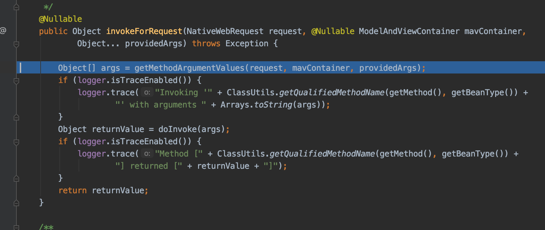Click the getMethodArgumentValues call
The width and height of the screenshot is (545, 230).
(190, 68)
